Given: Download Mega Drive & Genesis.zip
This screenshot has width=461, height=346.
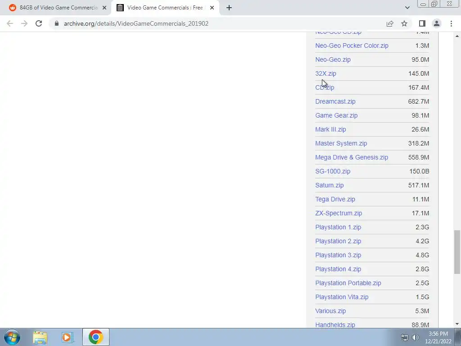Looking at the screenshot, I should 352,157.
